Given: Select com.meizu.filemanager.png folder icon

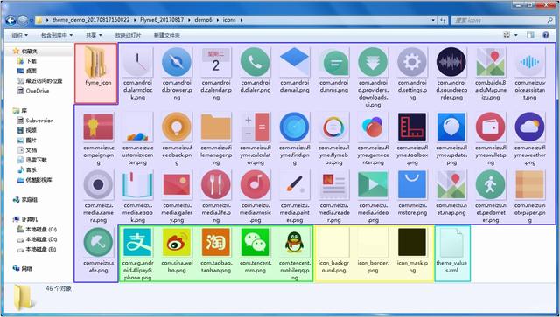Looking at the screenshot, I should click(x=216, y=127).
